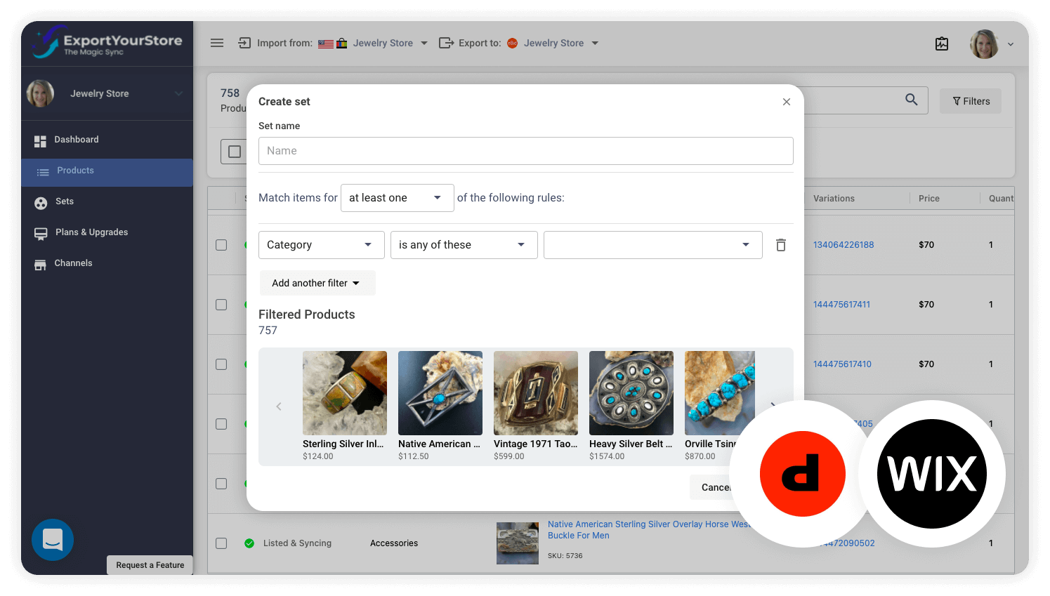Switch to the Dashboard sidebar item
The width and height of the screenshot is (1050, 596).
point(76,139)
